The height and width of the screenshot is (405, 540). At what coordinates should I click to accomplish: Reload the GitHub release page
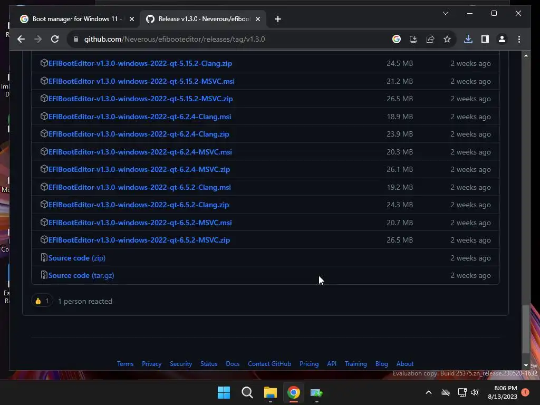pos(55,39)
